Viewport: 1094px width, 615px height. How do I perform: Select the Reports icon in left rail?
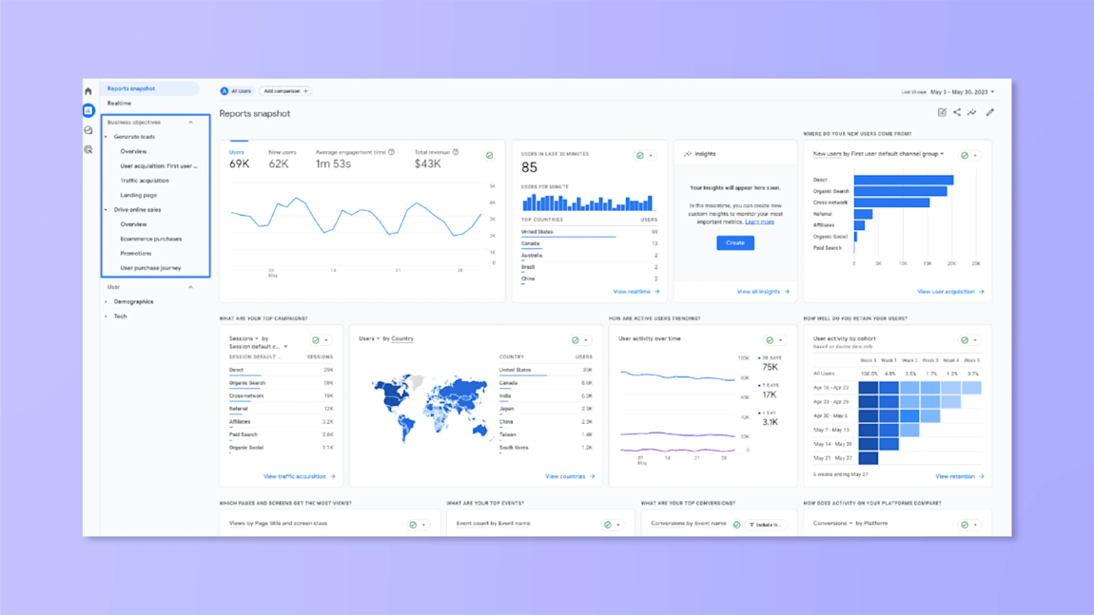(88, 110)
